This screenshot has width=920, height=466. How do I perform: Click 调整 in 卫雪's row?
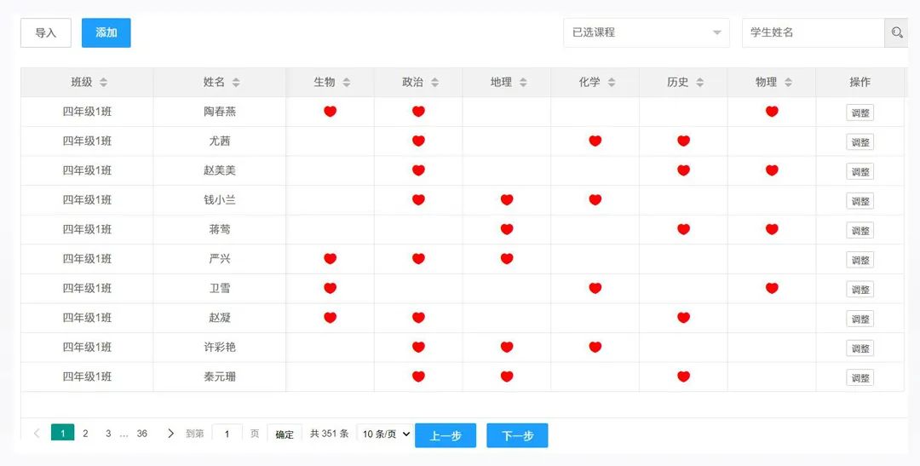coord(860,290)
